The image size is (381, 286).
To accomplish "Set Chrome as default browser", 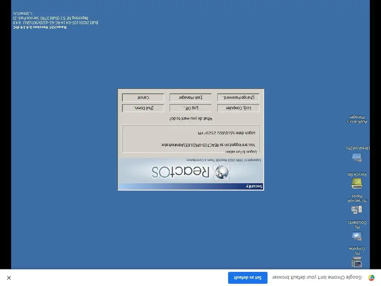I will 247,277.
